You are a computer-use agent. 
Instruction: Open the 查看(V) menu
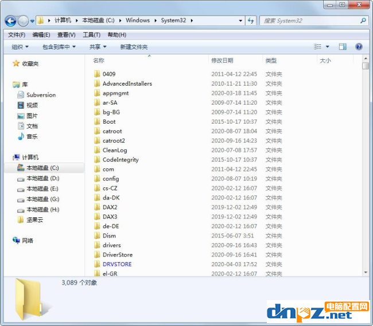click(x=67, y=35)
